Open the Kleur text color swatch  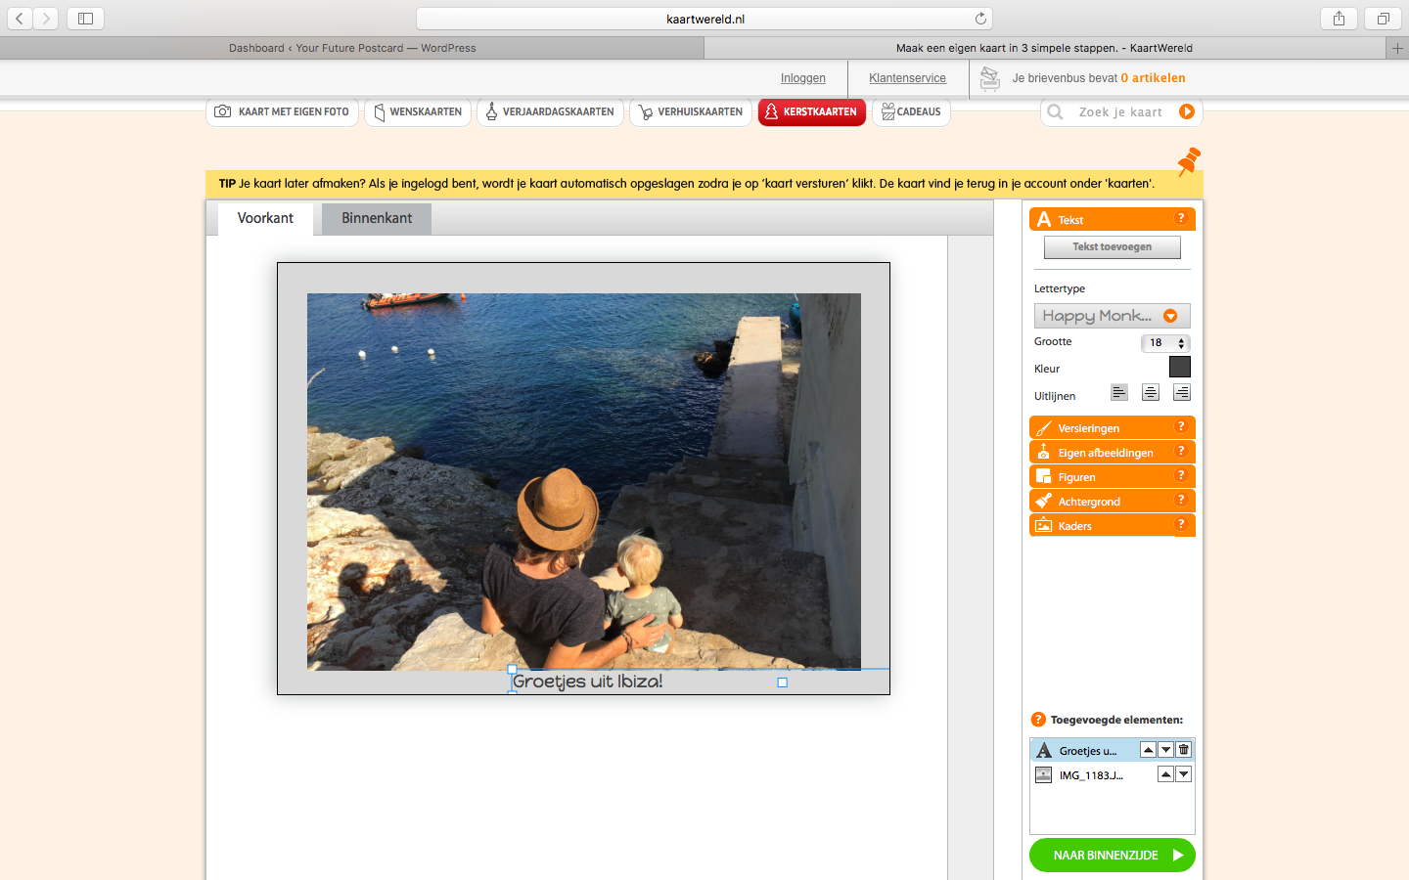pyautogui.click(x=1180, y=367)
